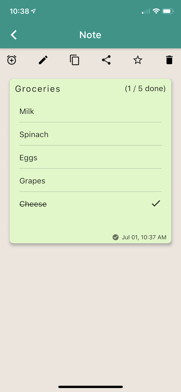Share the Groceries note
This screenshot has height=392, width=181.
point(106,60)
